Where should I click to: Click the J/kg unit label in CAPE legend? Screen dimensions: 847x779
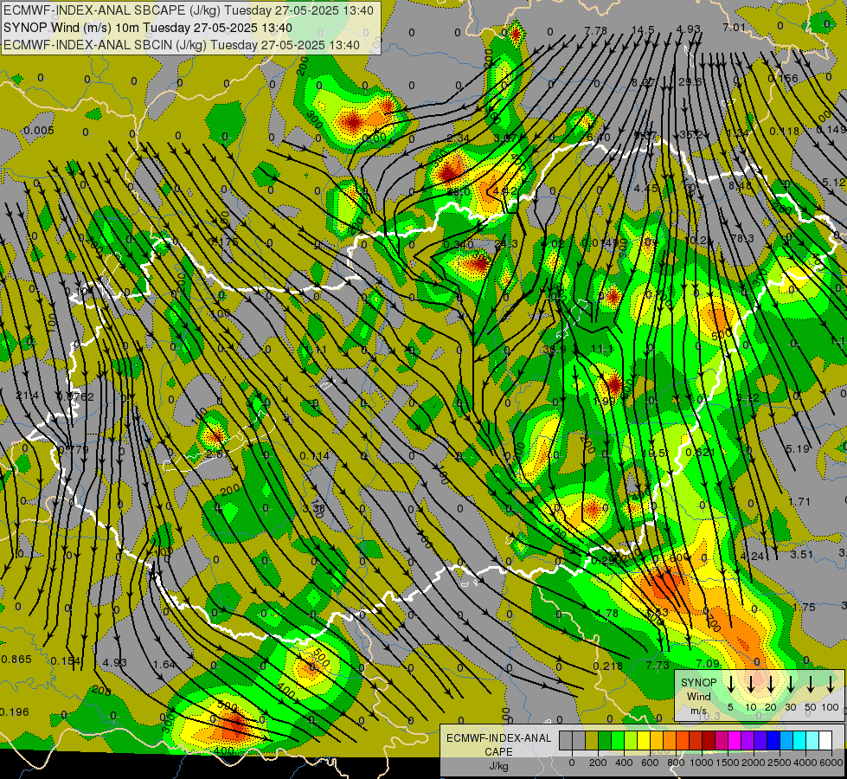tap(499, 766)
